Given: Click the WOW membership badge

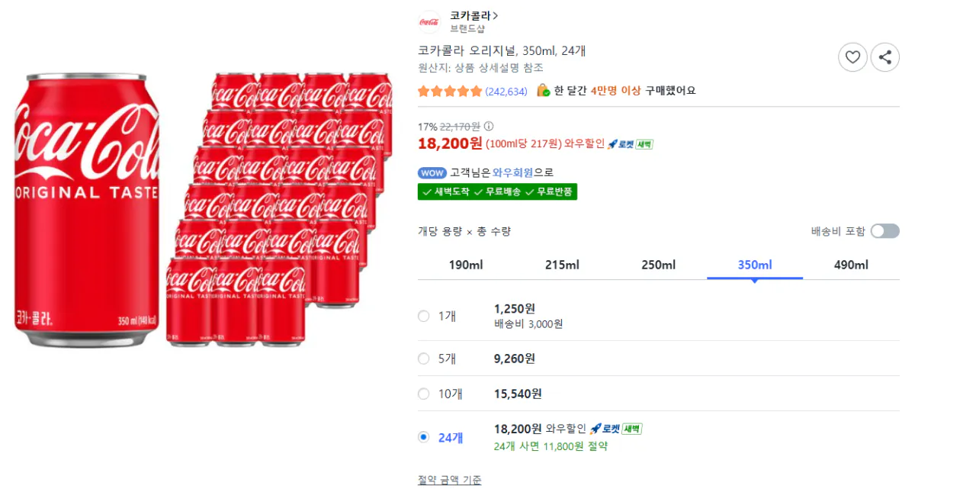Looking at the screenshot, I should coord(432,172).
